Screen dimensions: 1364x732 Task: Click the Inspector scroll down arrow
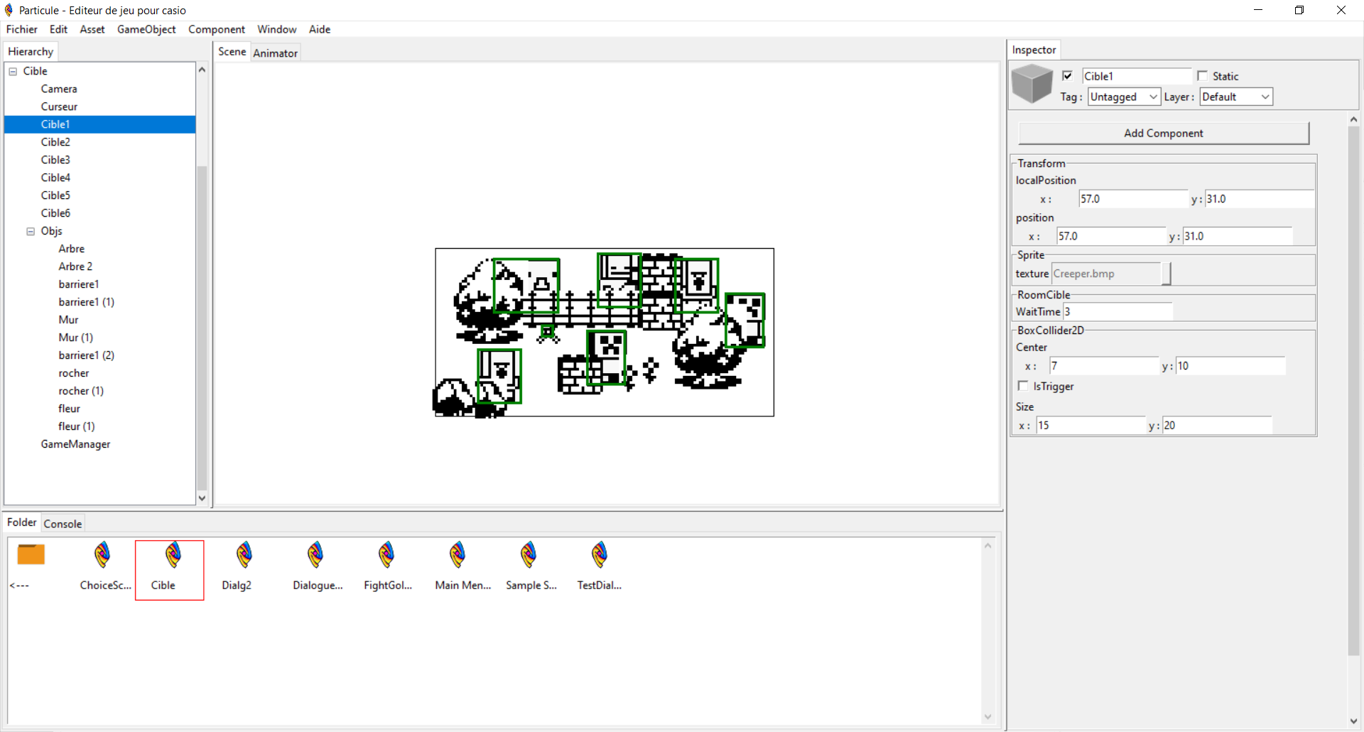click(1353, 721)
